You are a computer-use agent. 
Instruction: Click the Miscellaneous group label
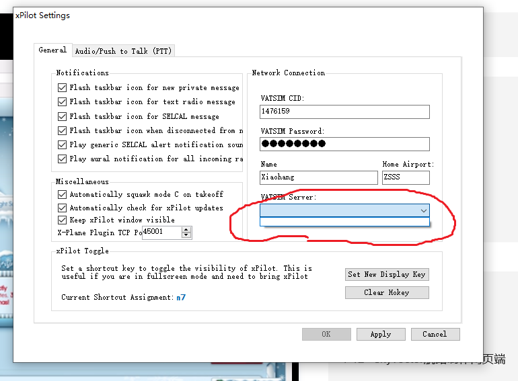click(x=82, y=181)
